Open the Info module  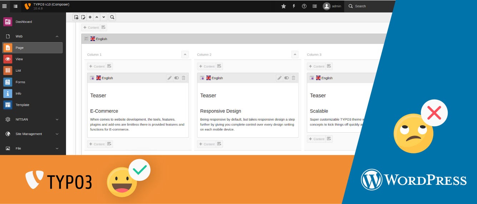pos(33,93)
